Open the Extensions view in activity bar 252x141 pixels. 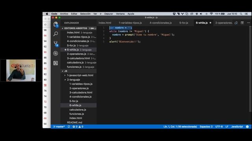click(56, 63)
